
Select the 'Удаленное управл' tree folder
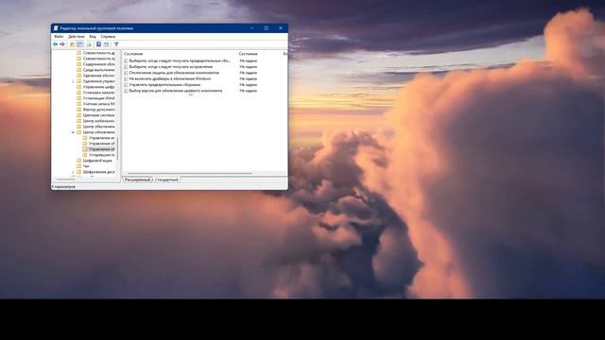click(x=98, y=81)
